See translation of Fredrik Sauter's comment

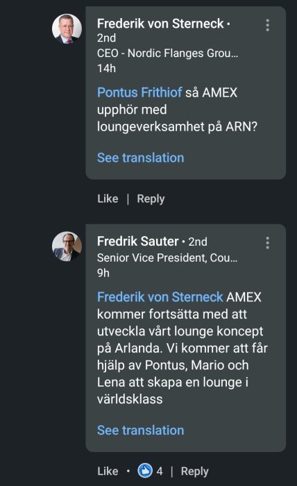(x=141, y=430)
